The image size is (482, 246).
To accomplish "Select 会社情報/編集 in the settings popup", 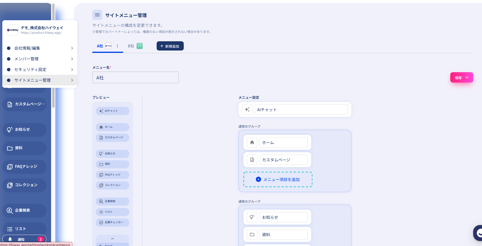I will pyautogui.click(x=40, y=48).
